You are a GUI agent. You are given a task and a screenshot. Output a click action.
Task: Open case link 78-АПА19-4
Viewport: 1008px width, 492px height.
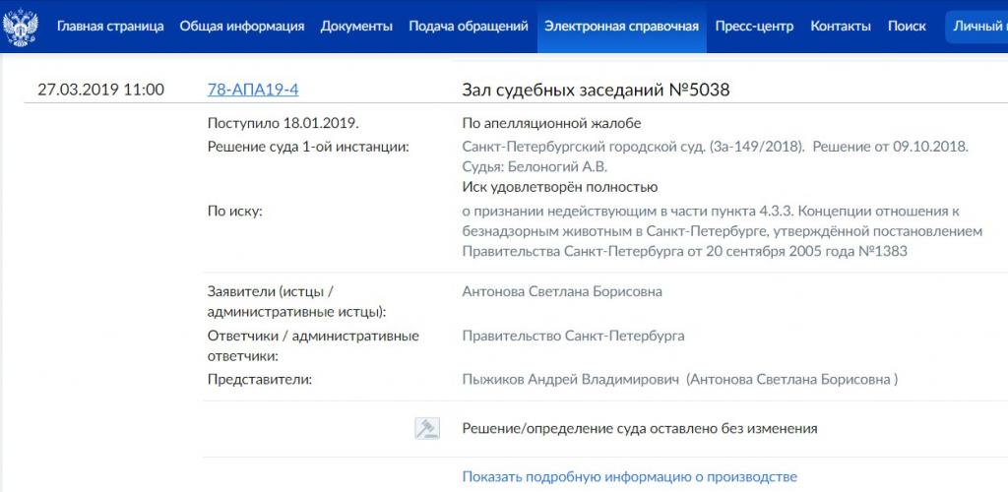coord(253,90)
